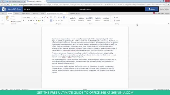The width and height of the screenshot is (170, 95).
Task: Expand the 365 Ninja is also editing list
Action: pyautogui.click(x=161, y=13)
